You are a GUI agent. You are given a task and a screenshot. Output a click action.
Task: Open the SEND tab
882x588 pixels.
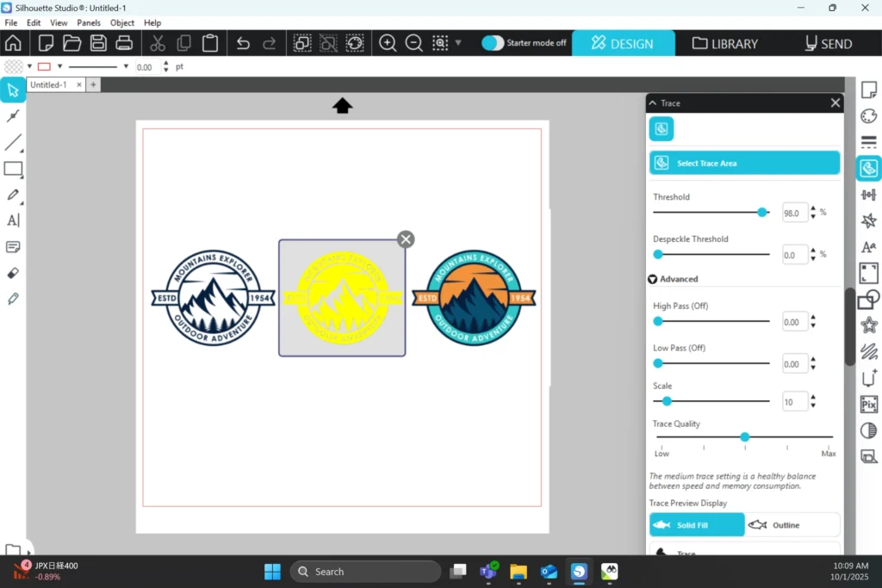pyautogui.click(x=828, y=43)
